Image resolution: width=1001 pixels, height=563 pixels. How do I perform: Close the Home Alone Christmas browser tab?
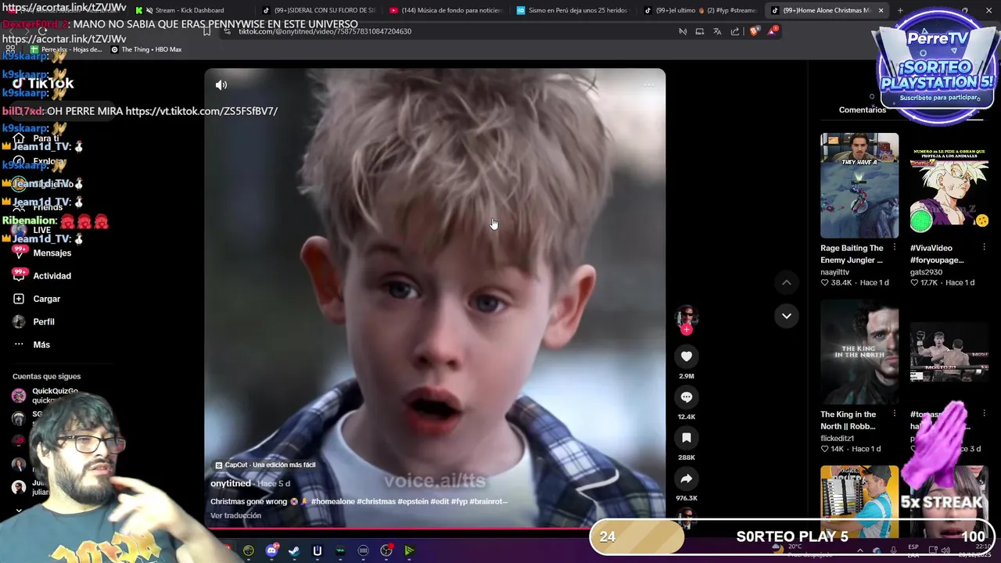tap(881, 10)
